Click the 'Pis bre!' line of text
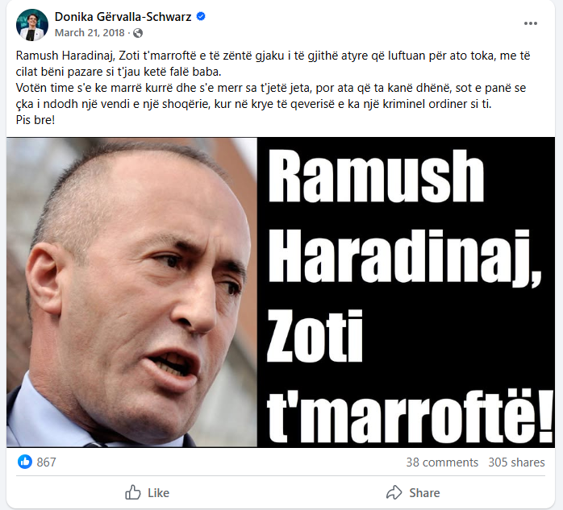 35,120
